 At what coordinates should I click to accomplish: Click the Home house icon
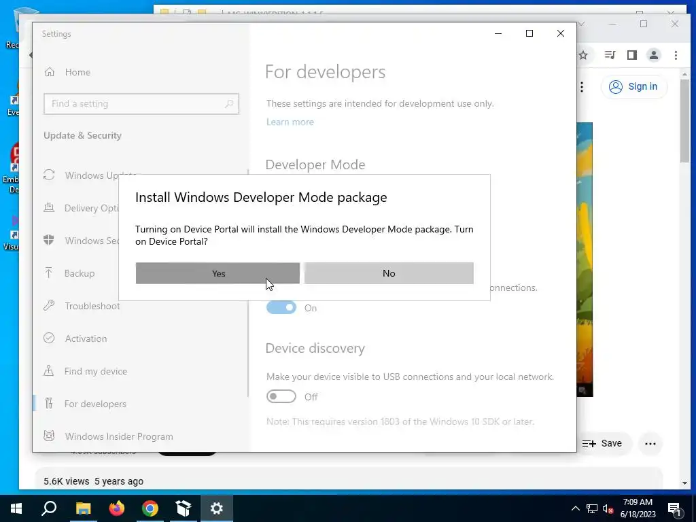coord(49,72)
